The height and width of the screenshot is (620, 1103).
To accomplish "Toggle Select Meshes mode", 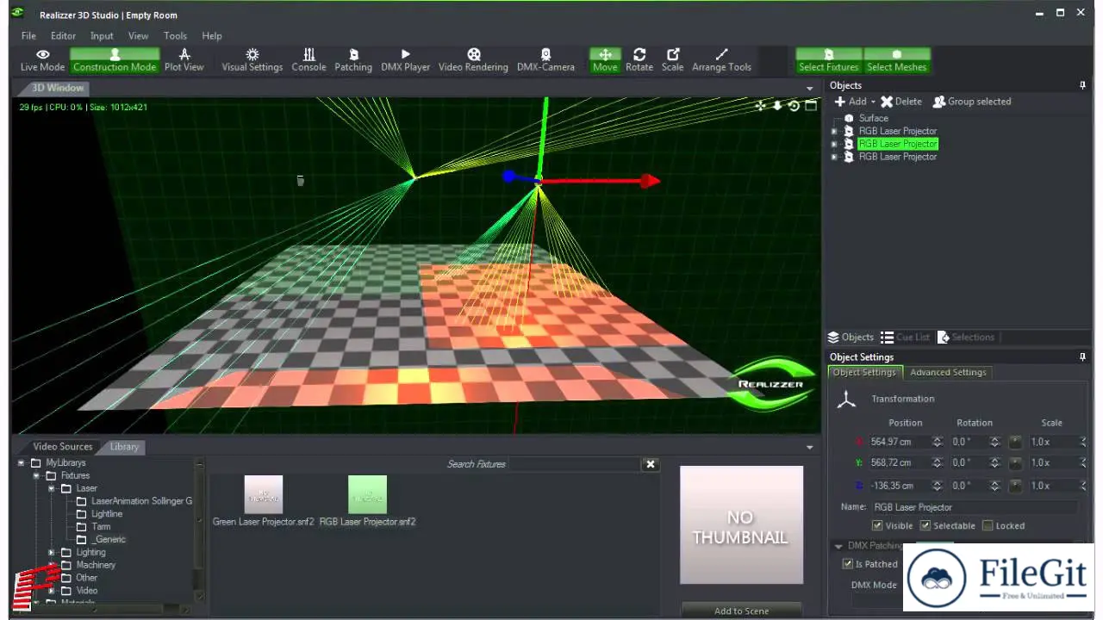I will click(896, 60).
